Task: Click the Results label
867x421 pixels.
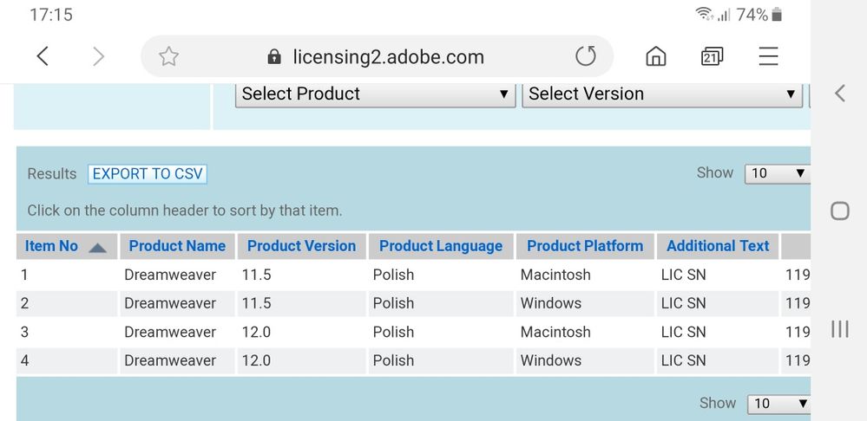Action: pyautogui.click(x=52, y=174)
